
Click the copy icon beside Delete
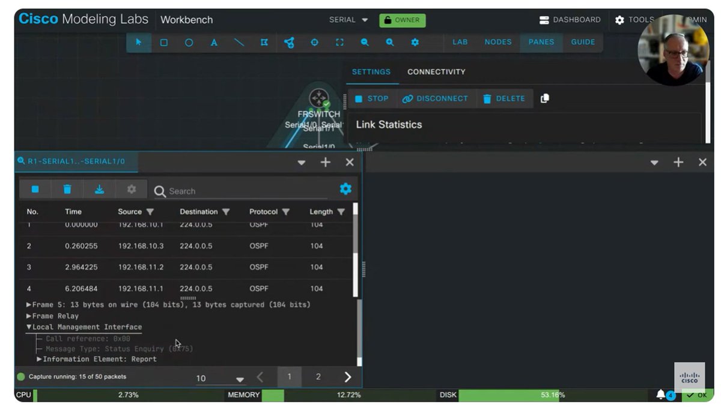point(544,98)
